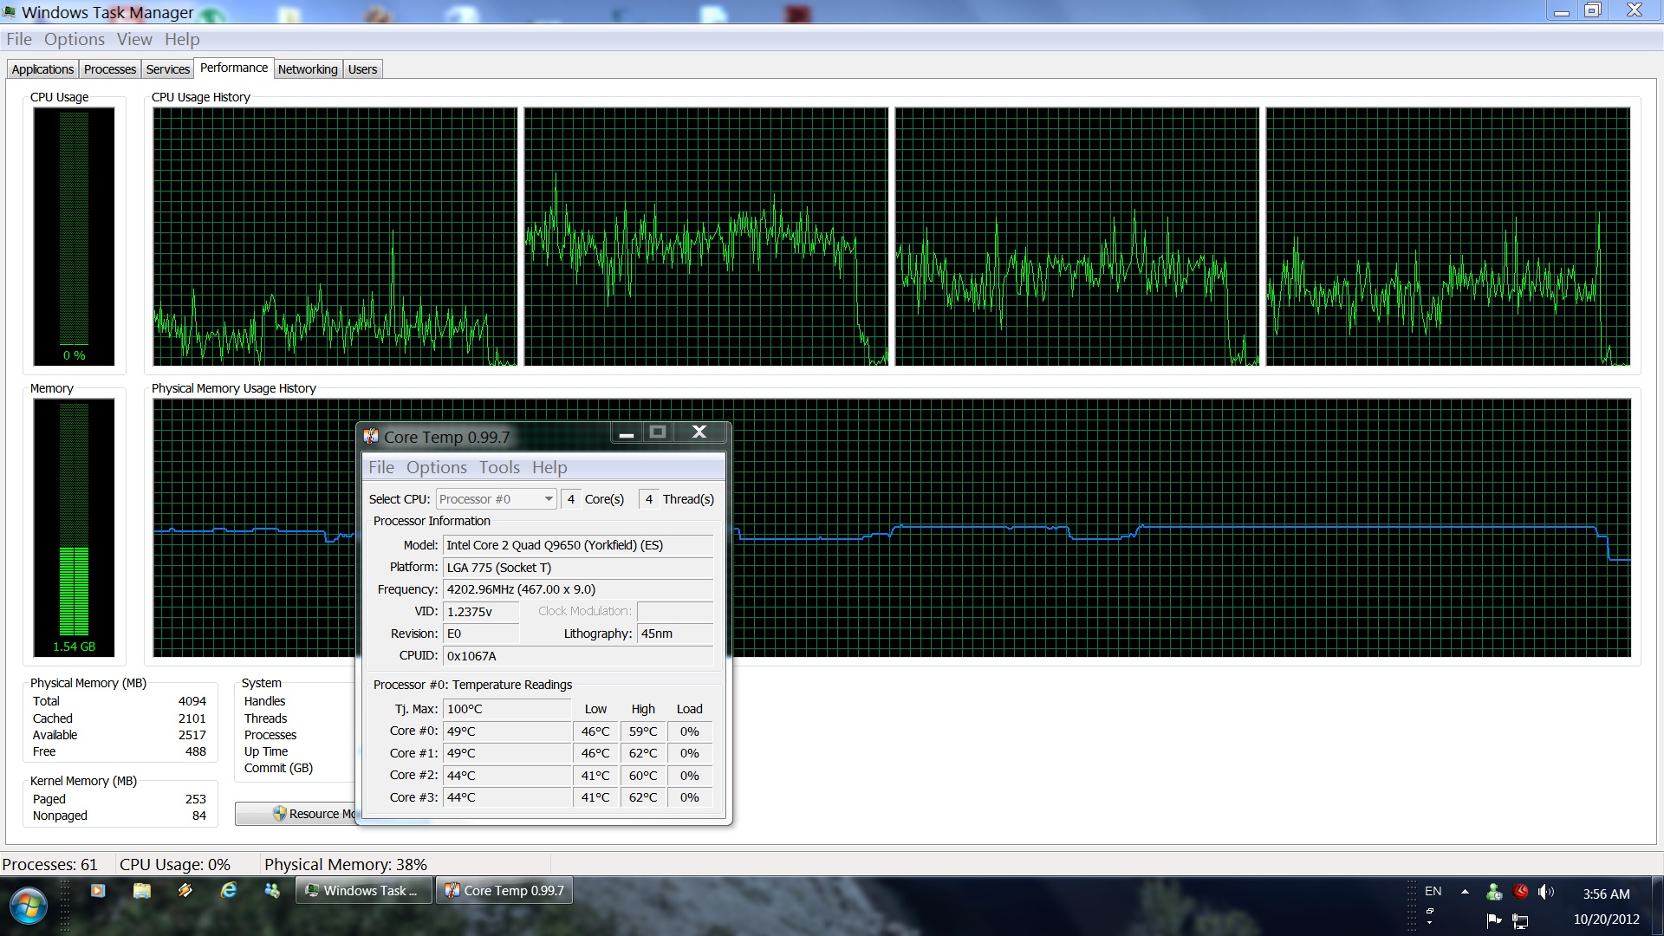This screenshot has height=936, width=1664.
Task: Open Action Center flag tray icon
Action: click(x=1494, y=920)
